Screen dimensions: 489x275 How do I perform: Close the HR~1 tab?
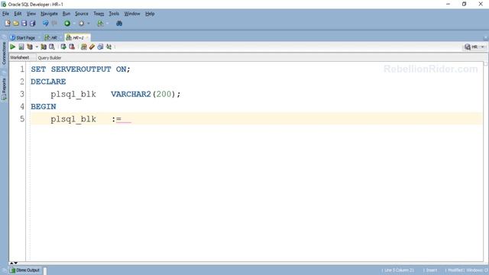(x=87, y=37)
